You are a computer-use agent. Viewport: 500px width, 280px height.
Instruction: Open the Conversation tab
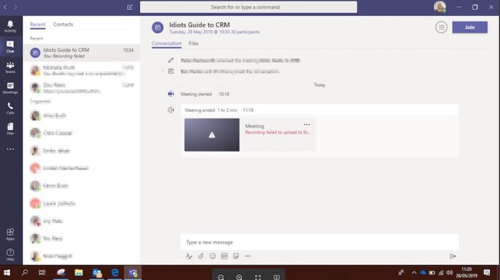point(167,43)
